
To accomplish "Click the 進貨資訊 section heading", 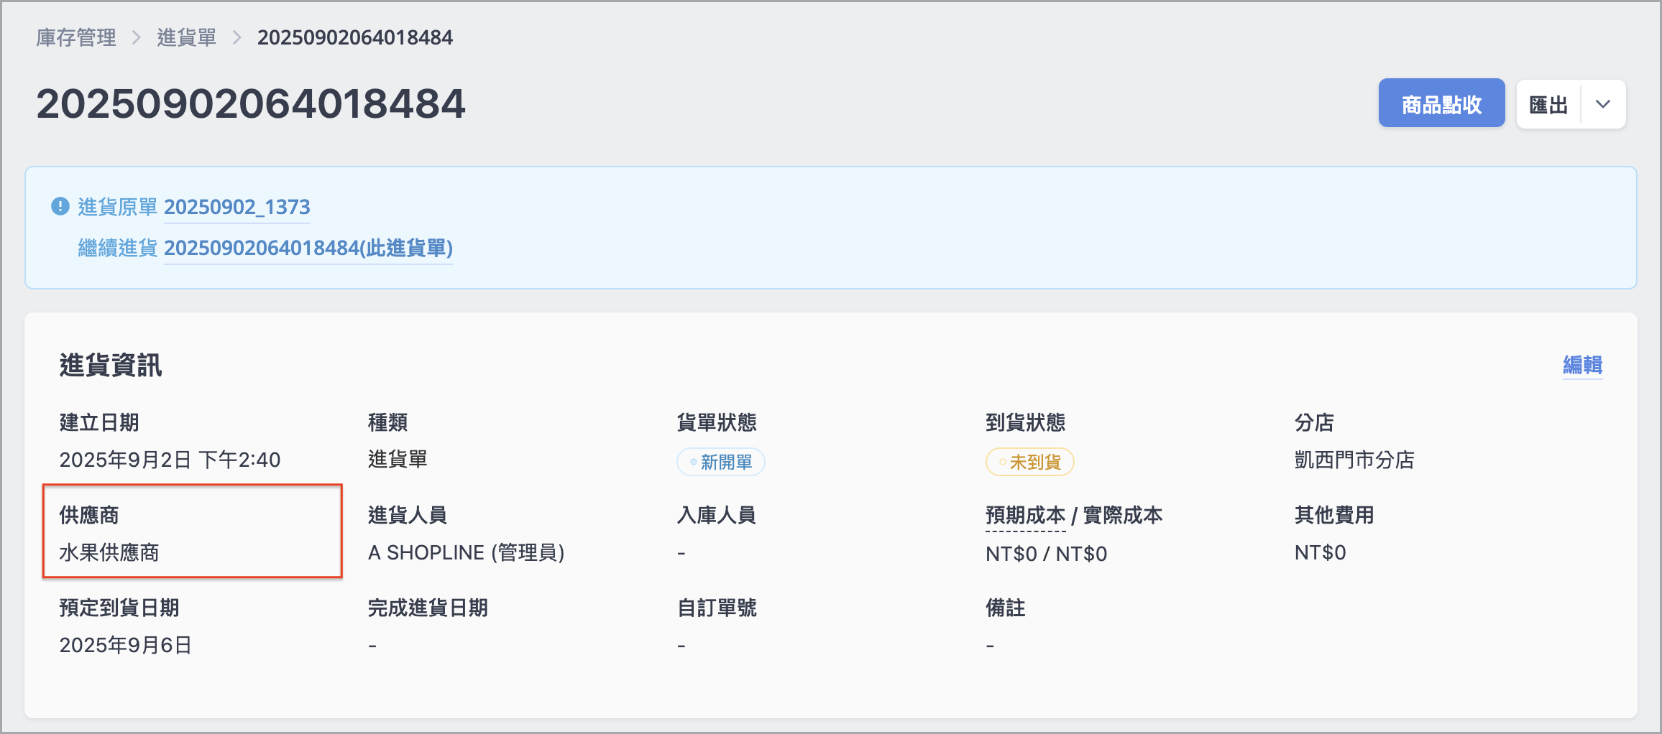I will [x=111, y=365].
